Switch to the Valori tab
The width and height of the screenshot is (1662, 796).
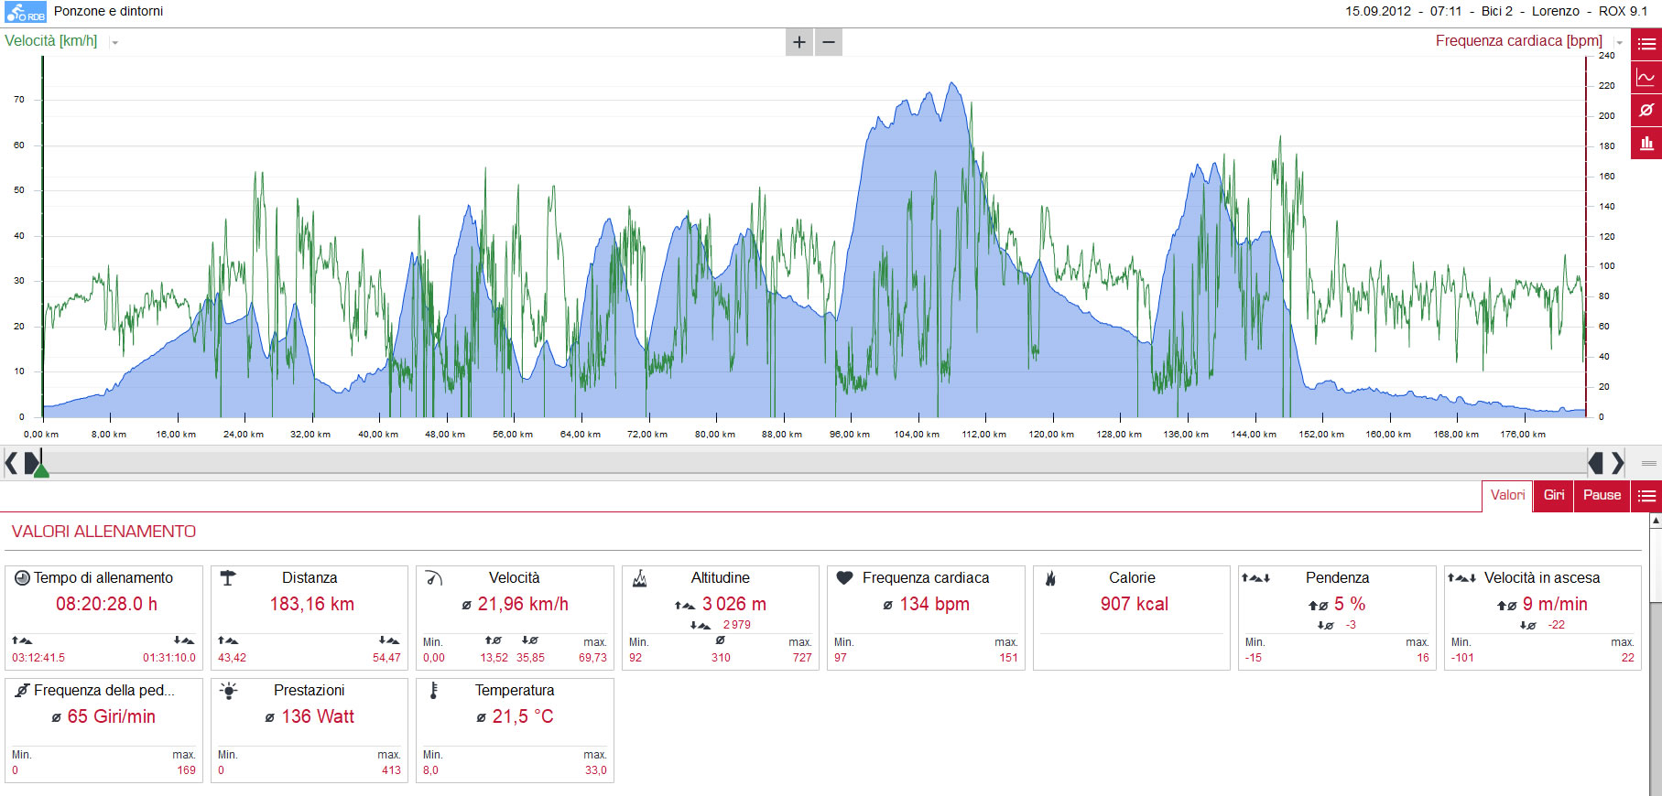click(x=1507, y=495)
